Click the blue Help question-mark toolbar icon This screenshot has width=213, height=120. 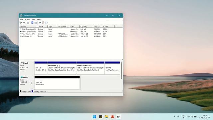[32, 23]
